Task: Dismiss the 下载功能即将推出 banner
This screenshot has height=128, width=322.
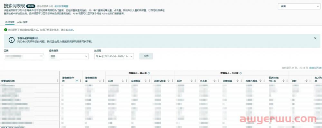Action: pos(315,38)
